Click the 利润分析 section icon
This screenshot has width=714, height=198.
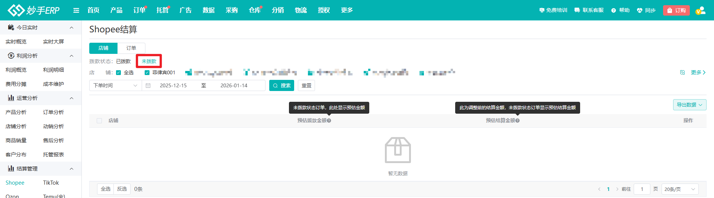tap(11, 55)
